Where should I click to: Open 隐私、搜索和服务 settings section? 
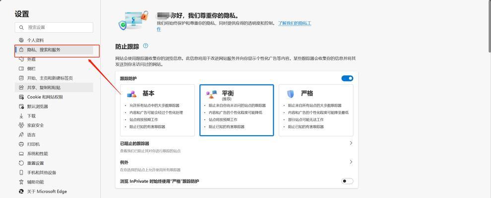[x=44, y=50]
